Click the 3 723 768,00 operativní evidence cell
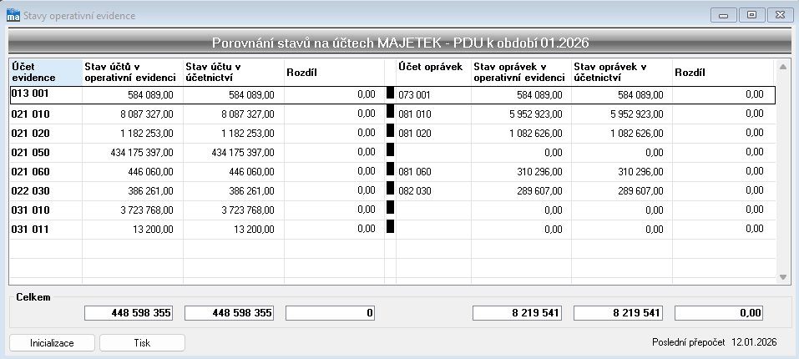This screenshot has width=799, height=359. click(x=133, y=210)
